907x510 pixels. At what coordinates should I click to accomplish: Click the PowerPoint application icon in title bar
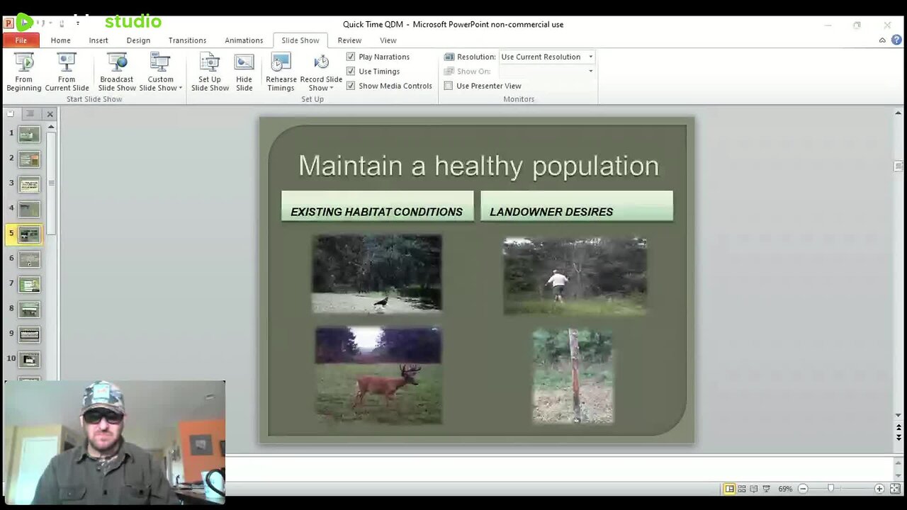(9, 23)
